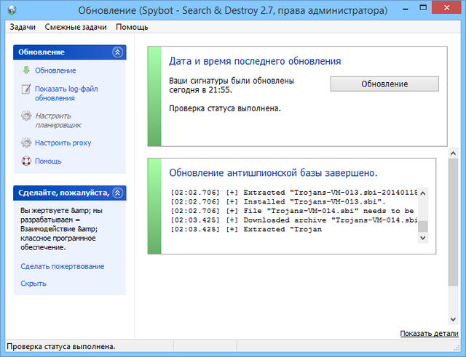Collapse the Обновление sidebar panel

[117, 52]
